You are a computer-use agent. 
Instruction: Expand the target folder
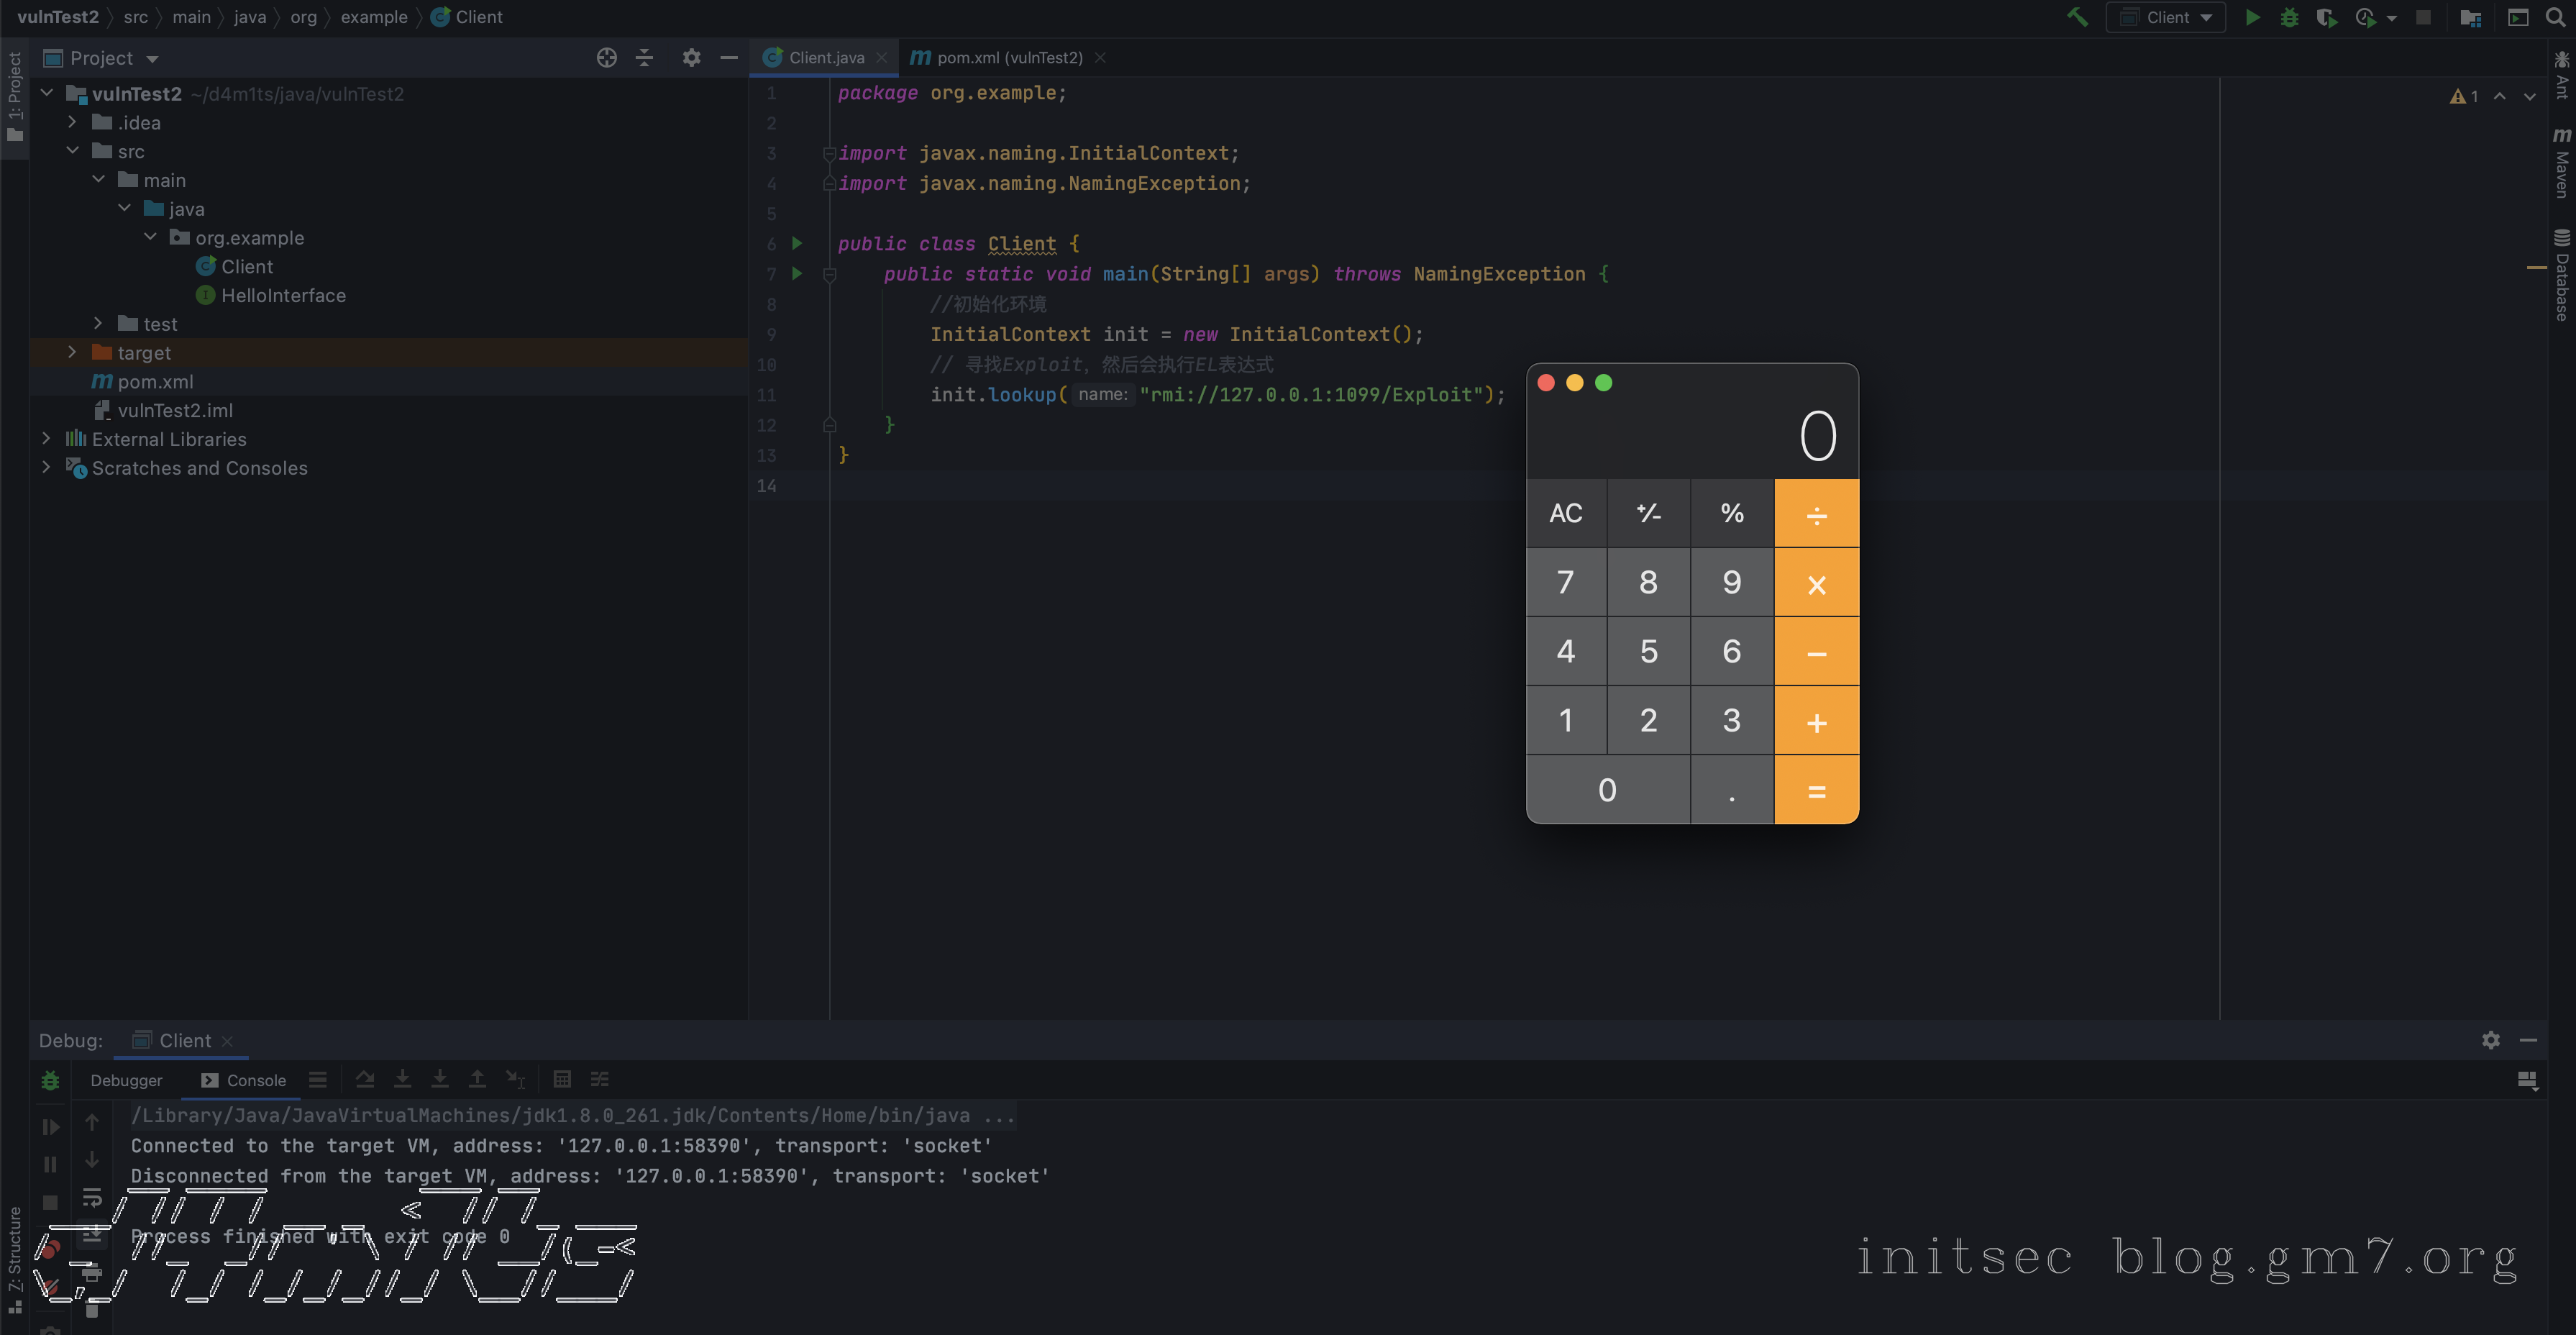click(72, 352)
